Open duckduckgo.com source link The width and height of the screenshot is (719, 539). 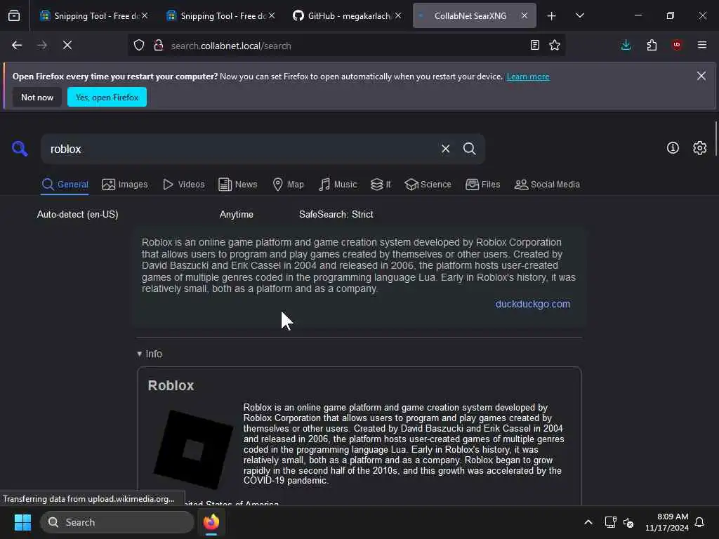pyautogui.click(x=533, y=304)
